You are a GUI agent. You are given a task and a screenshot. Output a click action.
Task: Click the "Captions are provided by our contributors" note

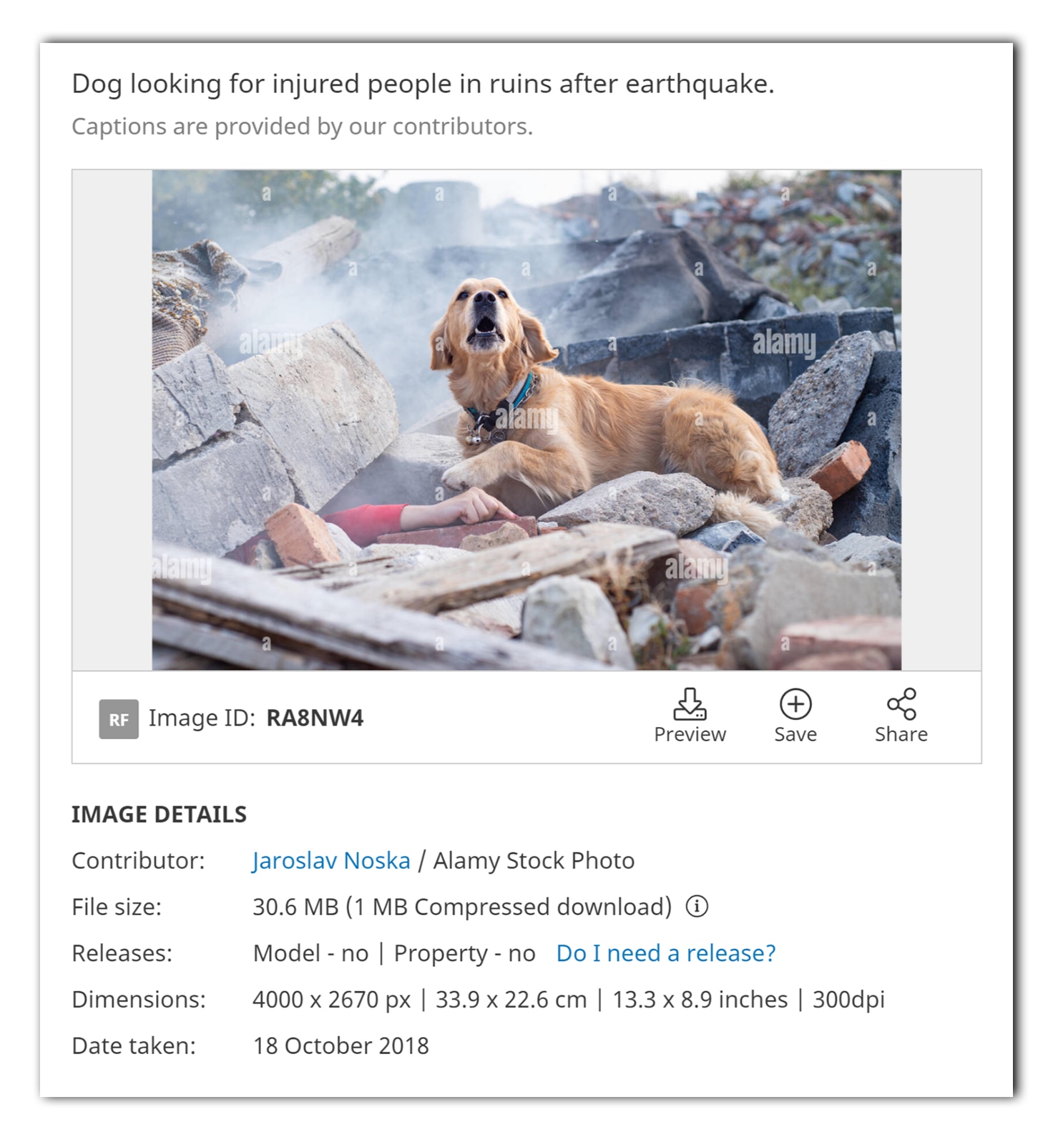tap(302, 127)
